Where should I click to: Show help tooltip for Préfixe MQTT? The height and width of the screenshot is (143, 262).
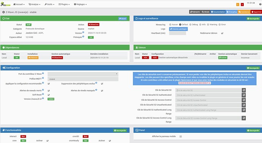click(43, 78)
